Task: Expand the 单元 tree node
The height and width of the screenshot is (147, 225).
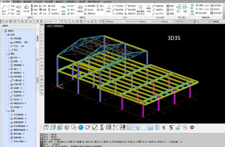Action: click(9, 50)
